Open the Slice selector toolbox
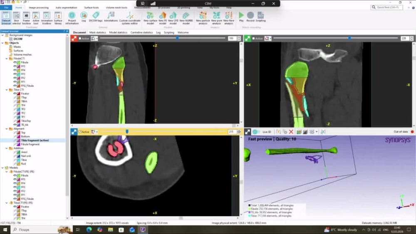Screen dimensions: 416x234 click(16, 18)
